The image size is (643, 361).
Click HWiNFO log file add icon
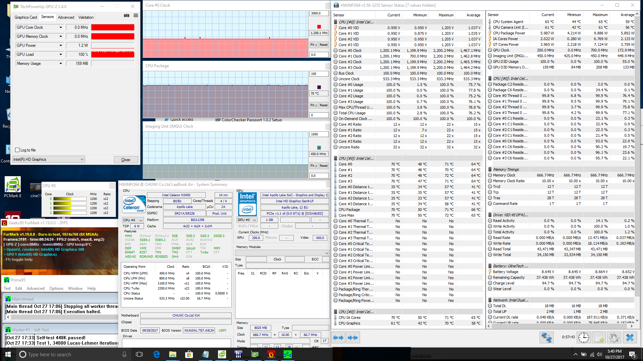tap(599, 338)
